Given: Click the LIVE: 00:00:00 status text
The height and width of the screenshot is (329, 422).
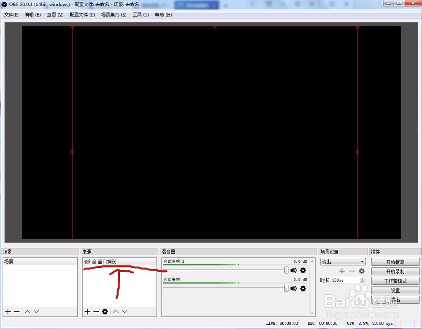Looking at the screenshot, I should [282, 324].
